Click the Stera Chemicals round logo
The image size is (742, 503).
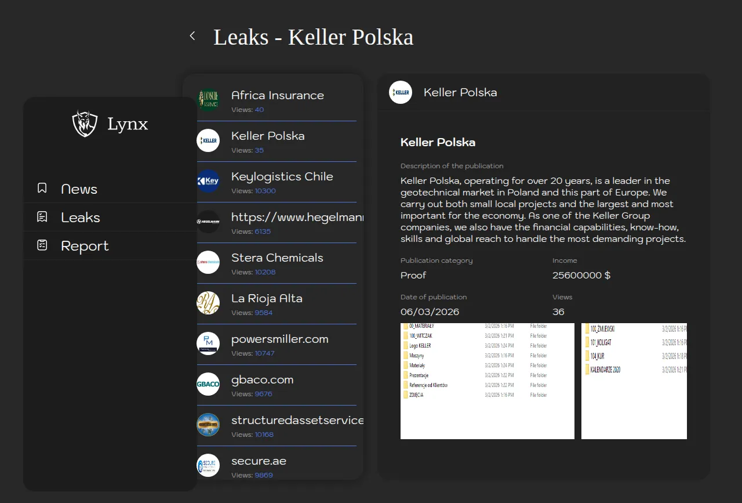[x=208, y=262]
